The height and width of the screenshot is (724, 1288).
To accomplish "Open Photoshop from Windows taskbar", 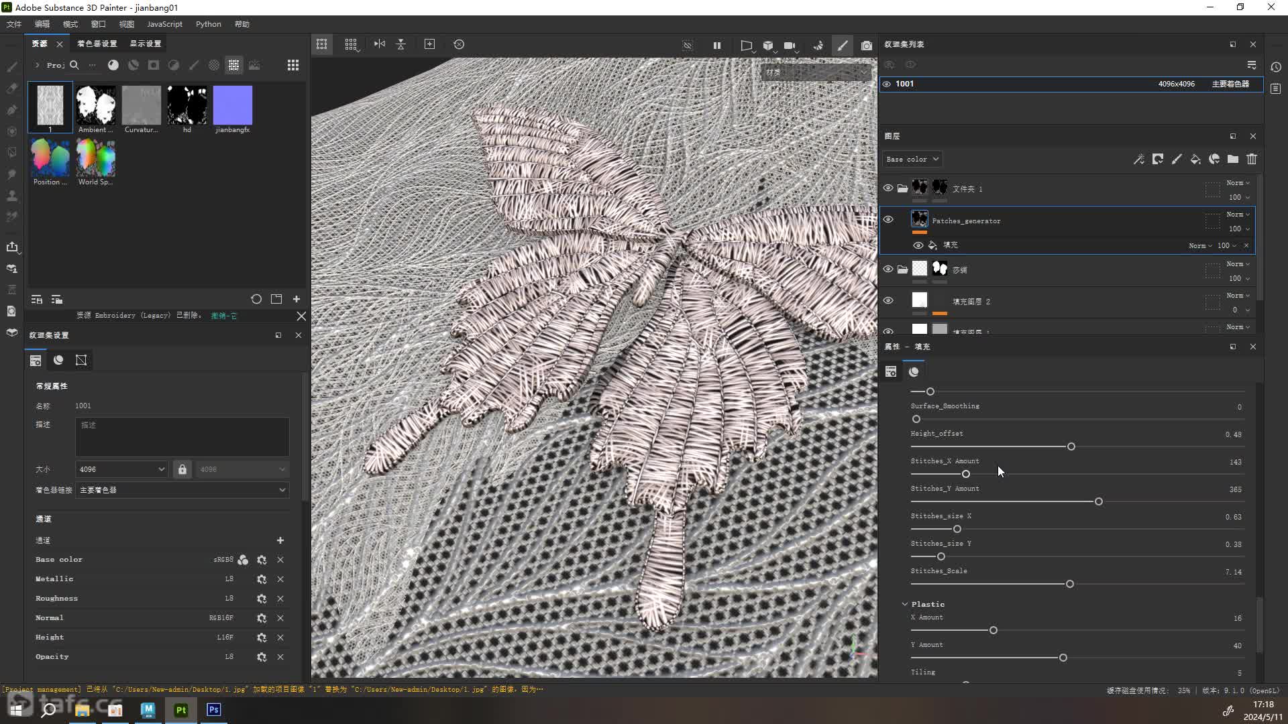I will [x=214, y=709].
